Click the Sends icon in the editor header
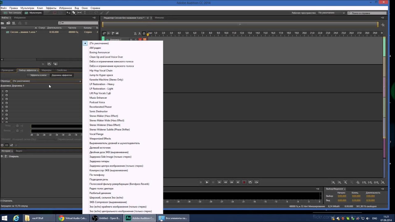Screen dimensions: 395x222 pos(113,33)
